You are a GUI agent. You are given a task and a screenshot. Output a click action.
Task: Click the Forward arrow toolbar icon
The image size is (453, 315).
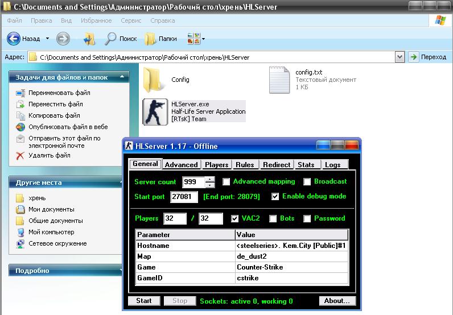(63, 39)
